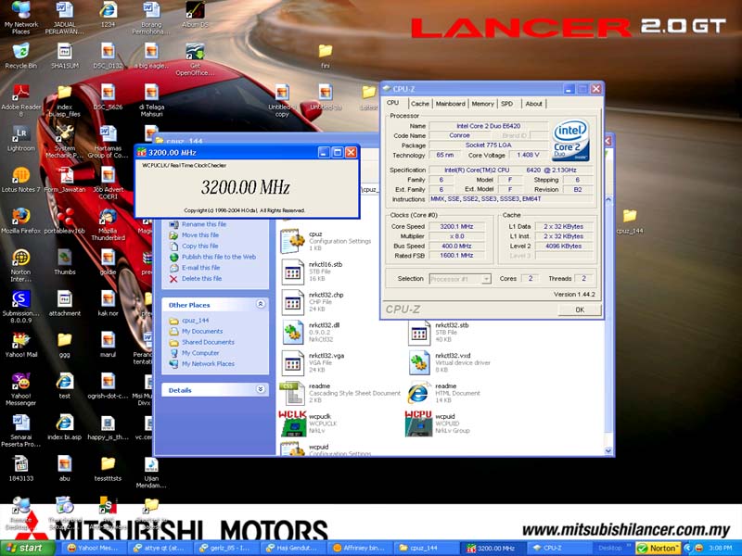Switch to the cpuz_144 taskbar button

pos(426,548)
